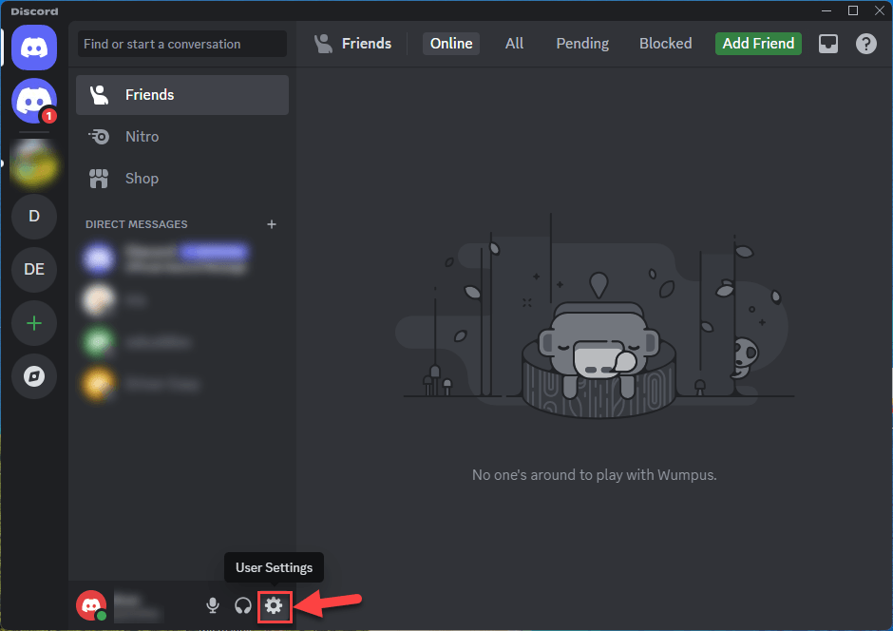This screenshot has height=631, width=893.
Task: Show the Pending friend requests tab
Action: tap(582, 44)
